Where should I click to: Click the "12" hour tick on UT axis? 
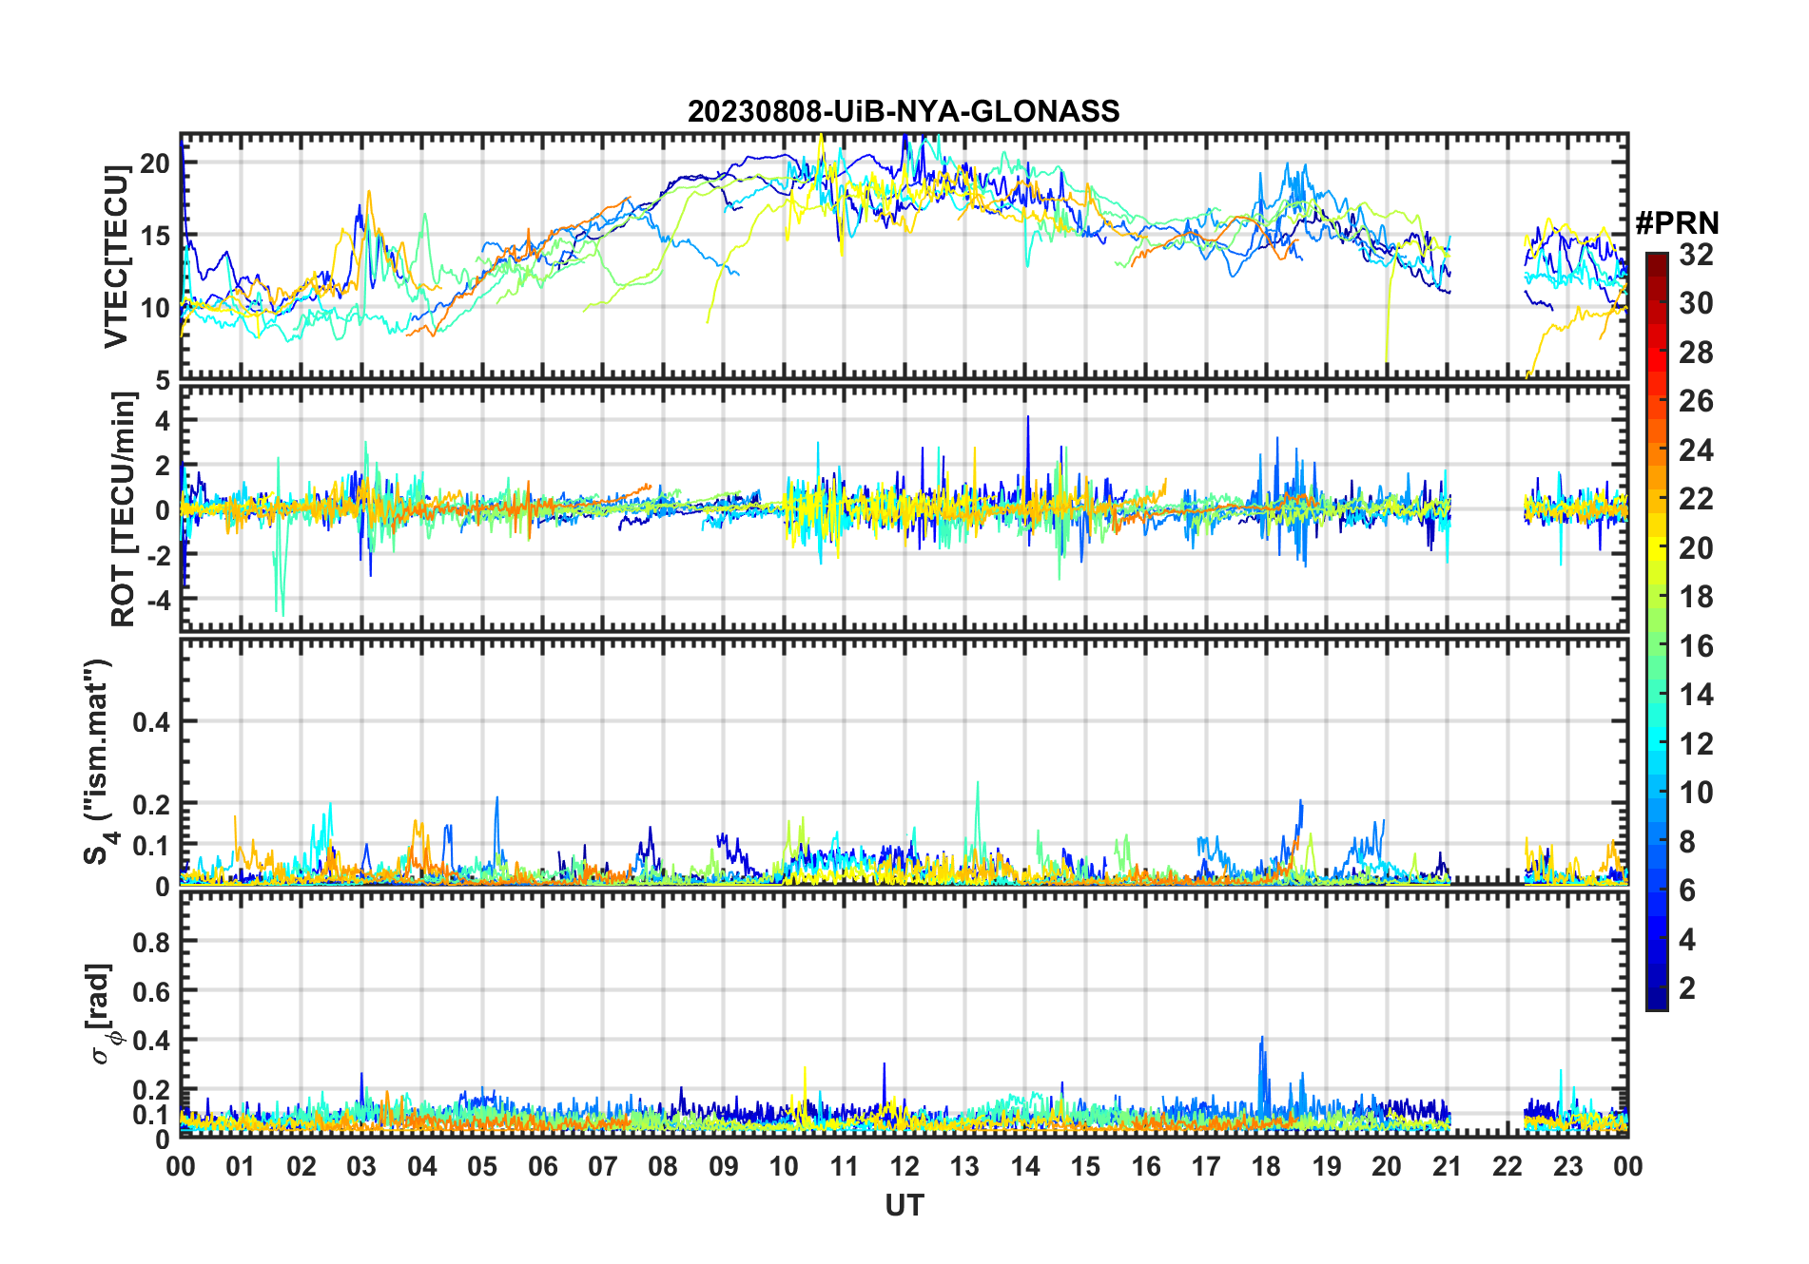904,1166
